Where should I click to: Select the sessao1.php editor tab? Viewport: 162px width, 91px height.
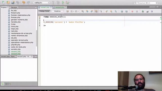pos(45,7)
